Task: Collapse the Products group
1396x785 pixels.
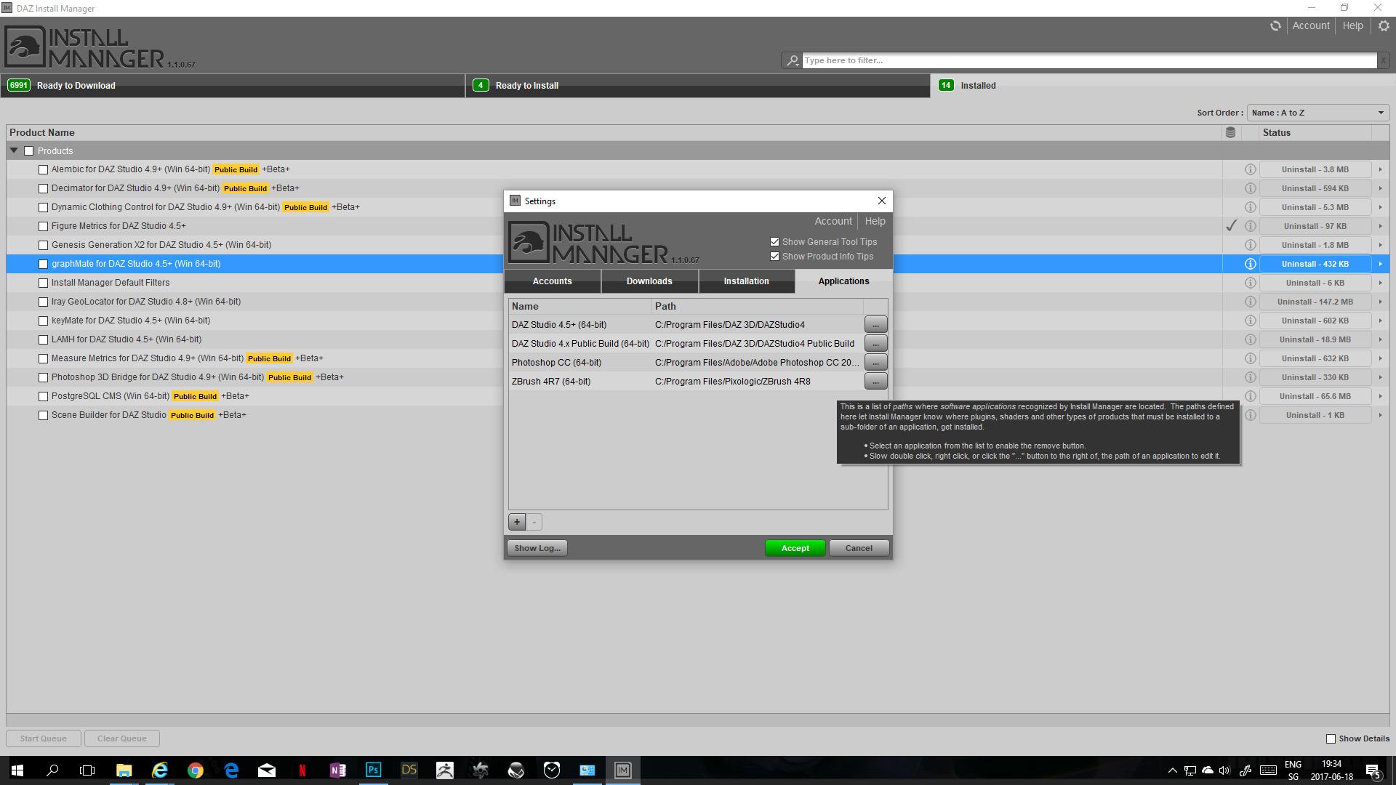Action: coord(14,150)
